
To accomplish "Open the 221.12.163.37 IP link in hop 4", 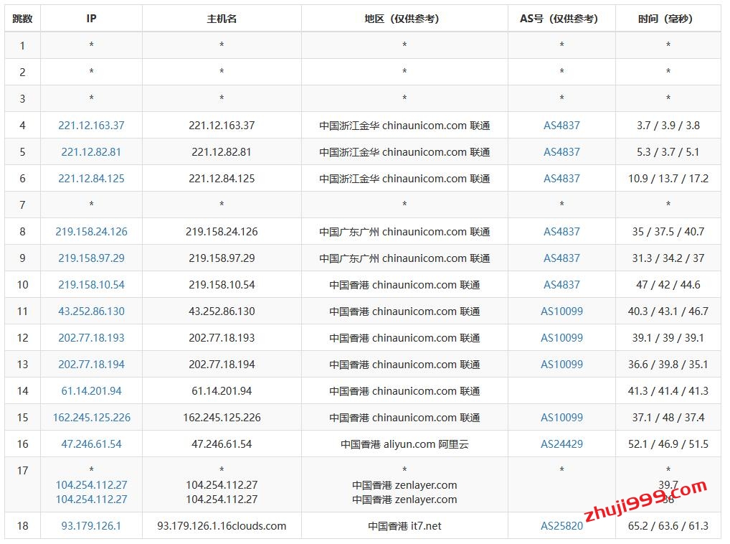I will pyautogui.click(x=91, y=126).
